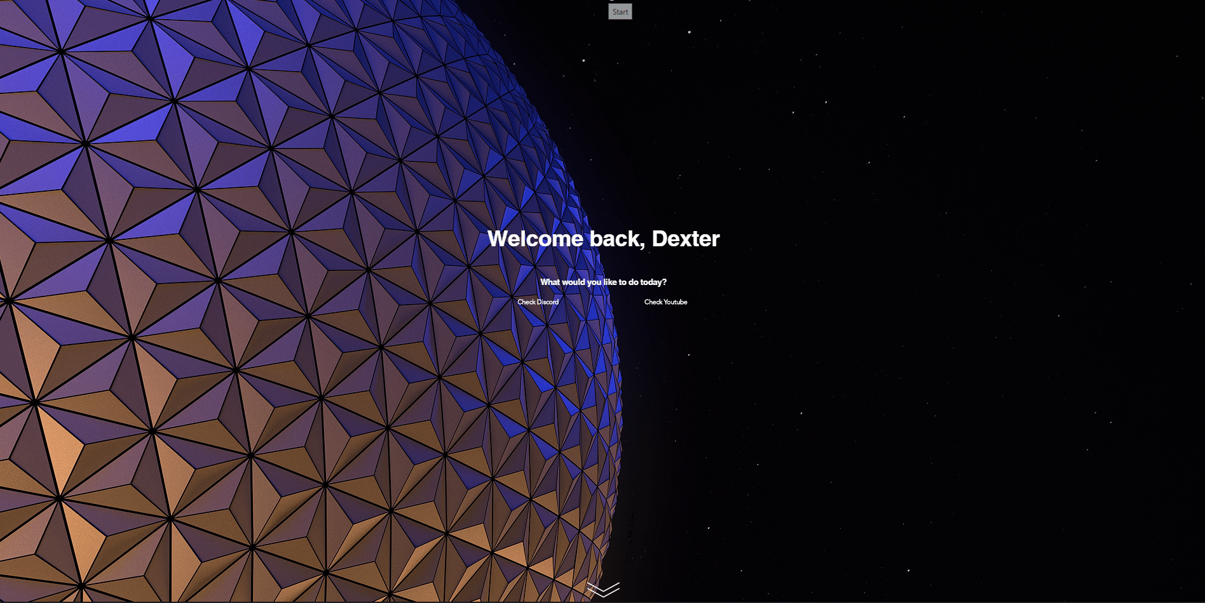Viewport: 1205px width, 603px height.
Task: Open the Check Discord link
Action: 538,302
